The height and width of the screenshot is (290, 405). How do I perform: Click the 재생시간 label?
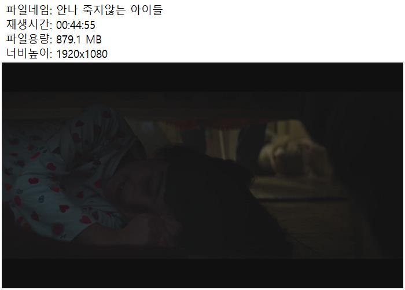point(29,25)
